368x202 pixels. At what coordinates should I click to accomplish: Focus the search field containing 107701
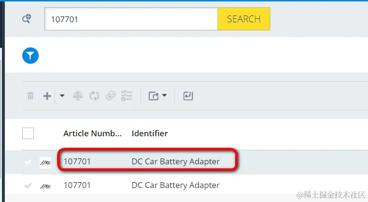click(131, 19)
